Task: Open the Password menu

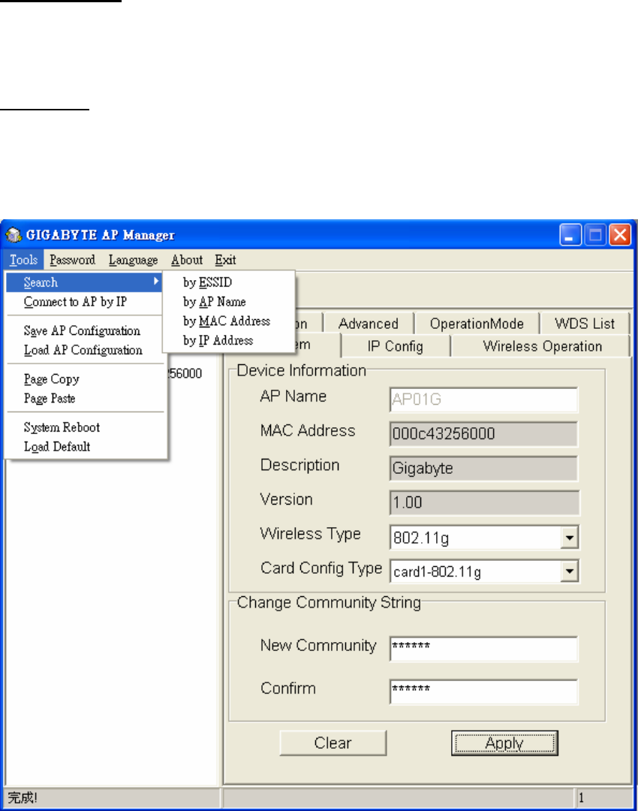Action: (x=72, y=260)
